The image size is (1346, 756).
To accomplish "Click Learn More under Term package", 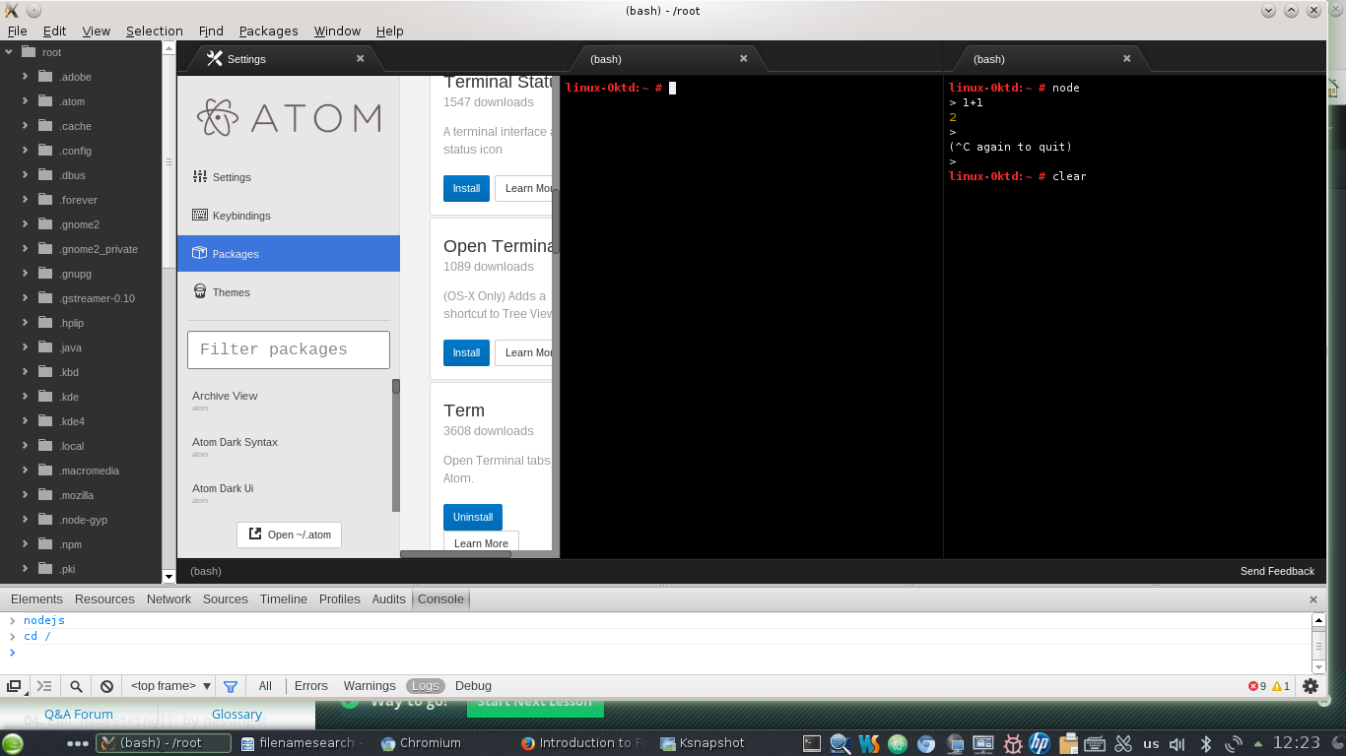I will pos(481,543).
